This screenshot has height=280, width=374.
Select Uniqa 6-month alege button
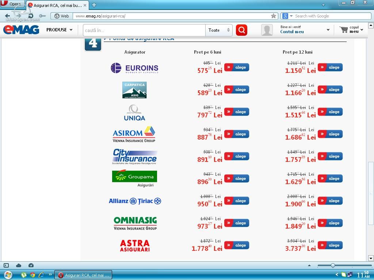[237, 112]
